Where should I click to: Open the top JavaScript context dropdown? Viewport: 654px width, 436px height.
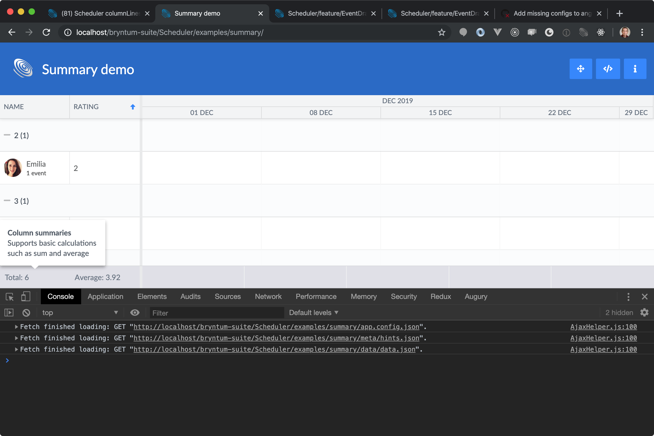[x=80, y=313]
